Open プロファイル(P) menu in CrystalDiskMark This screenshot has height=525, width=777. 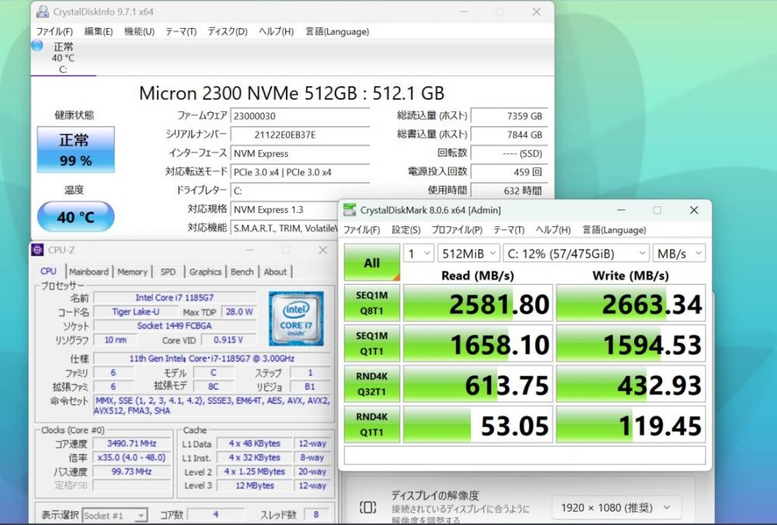457,230
